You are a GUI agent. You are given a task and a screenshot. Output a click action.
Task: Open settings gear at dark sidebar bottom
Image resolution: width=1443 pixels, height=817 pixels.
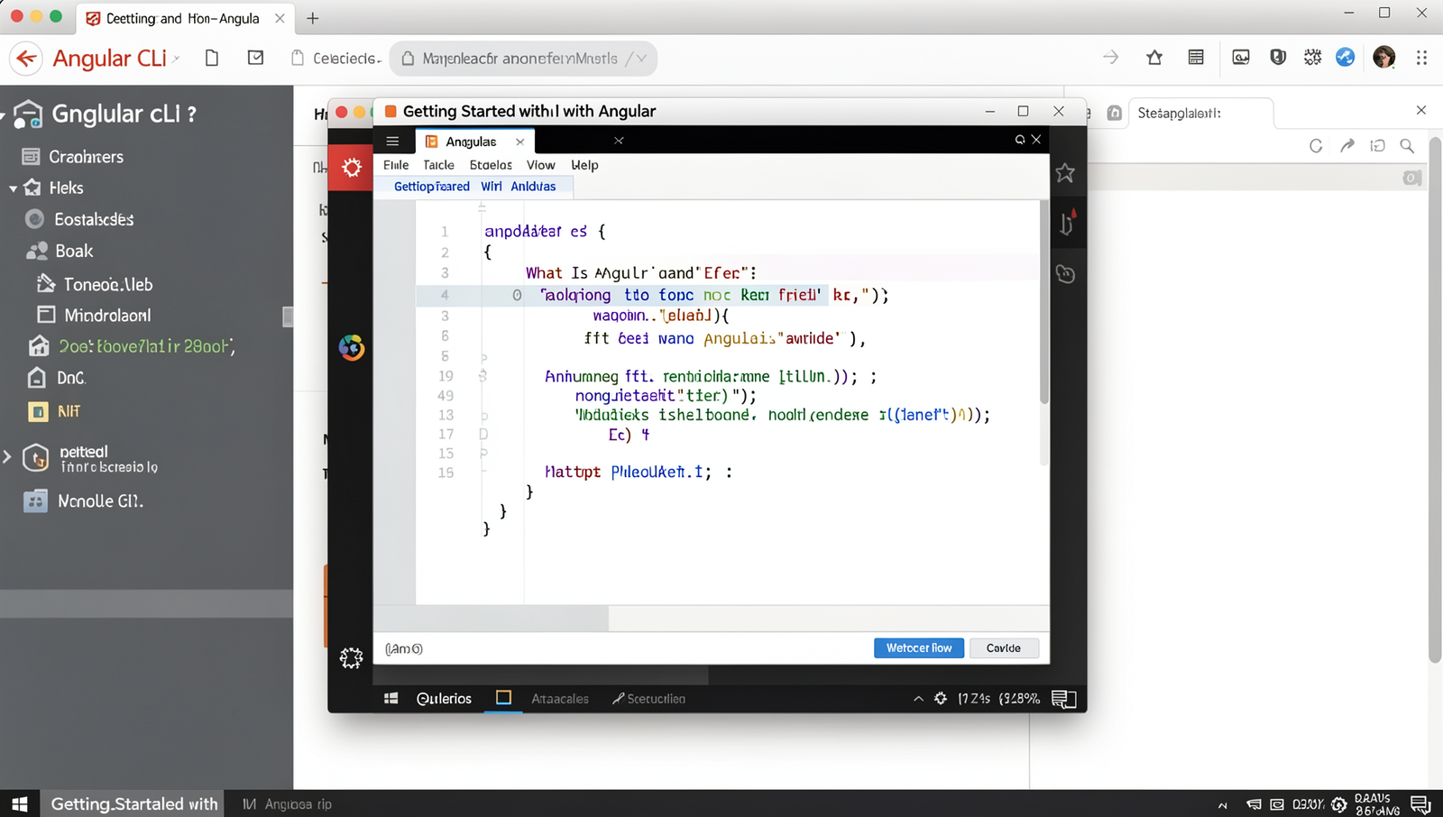pos(351,658)
